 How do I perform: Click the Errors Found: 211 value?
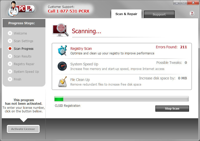(171, 47)
